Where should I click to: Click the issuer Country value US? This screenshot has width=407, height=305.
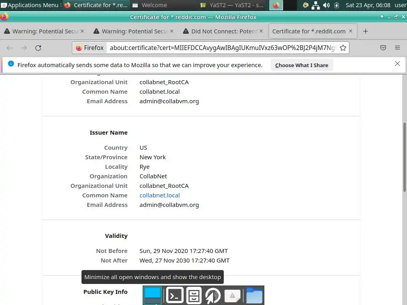143,148
